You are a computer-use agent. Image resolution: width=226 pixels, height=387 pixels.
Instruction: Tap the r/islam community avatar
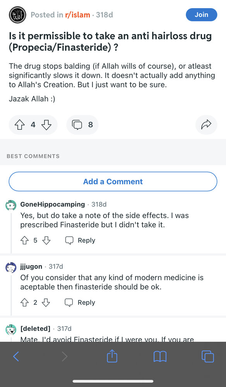click(17, 15)
